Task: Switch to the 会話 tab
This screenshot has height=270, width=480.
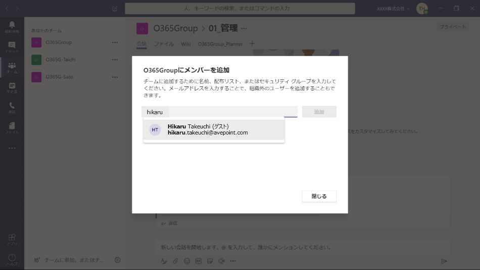Action: (141, 44)
